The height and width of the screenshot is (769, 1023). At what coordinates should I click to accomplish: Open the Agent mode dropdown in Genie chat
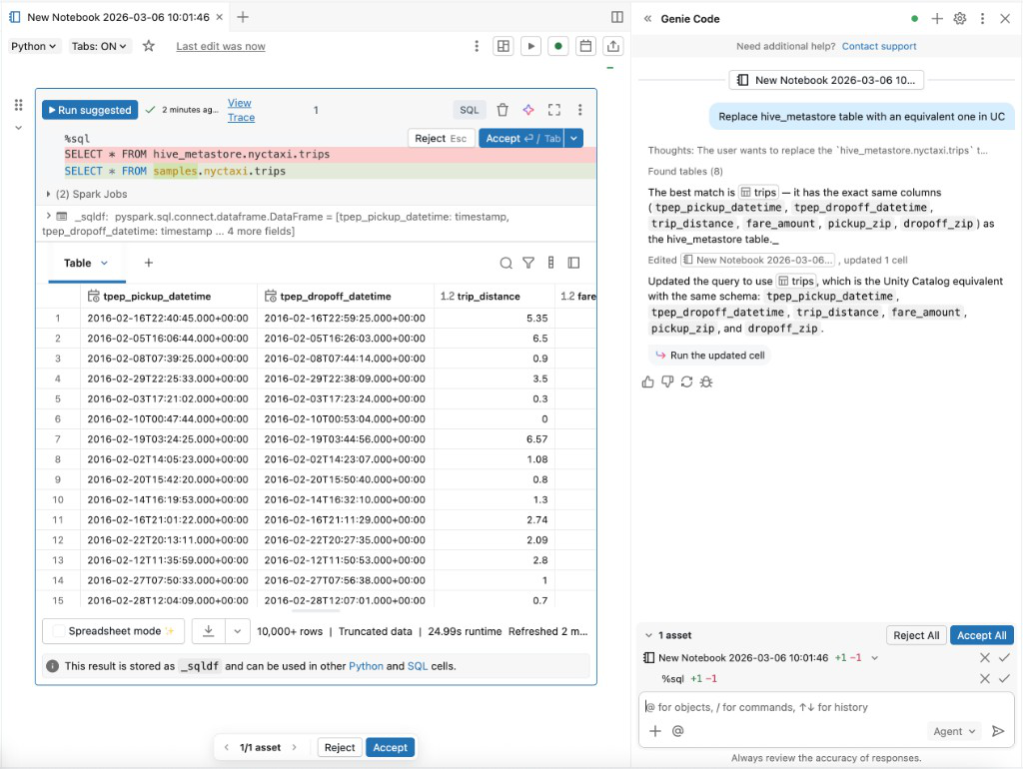(x=953, y=731)
